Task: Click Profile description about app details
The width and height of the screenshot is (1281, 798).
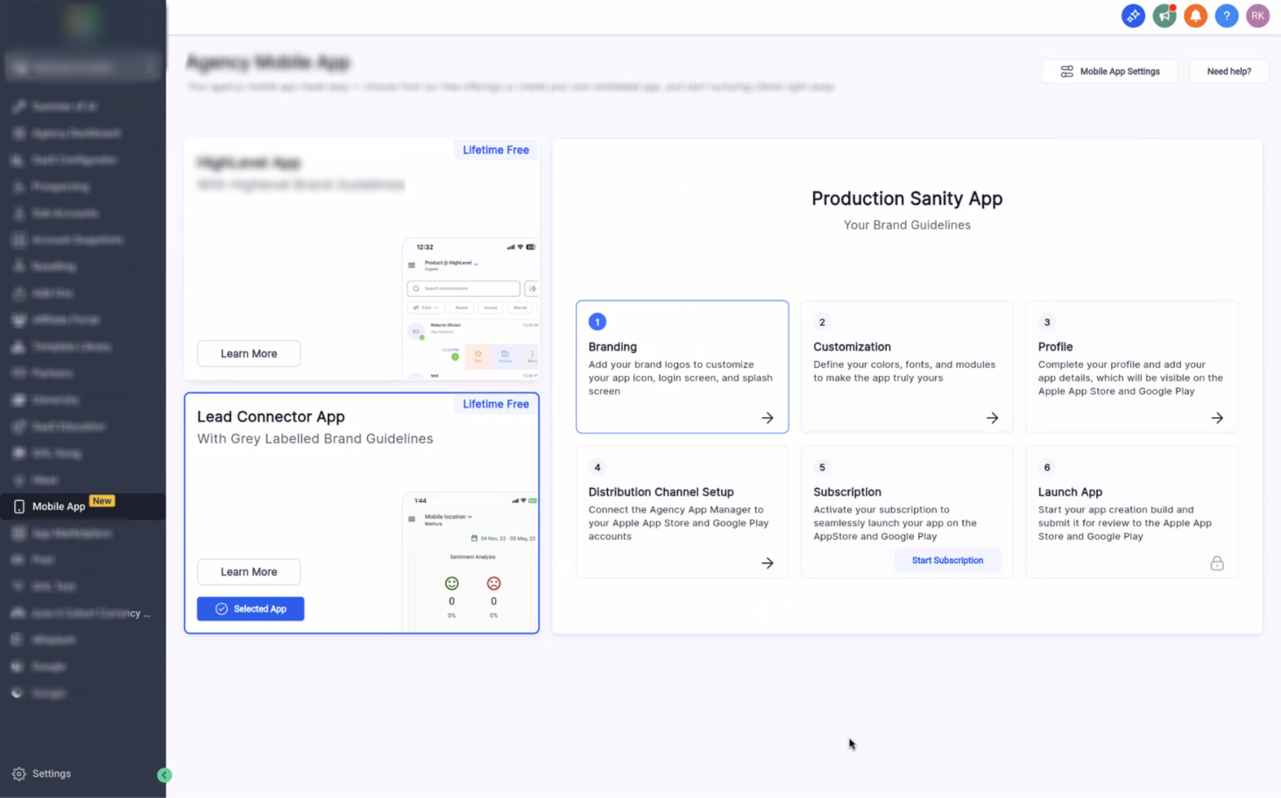Action: point(1130,378)
